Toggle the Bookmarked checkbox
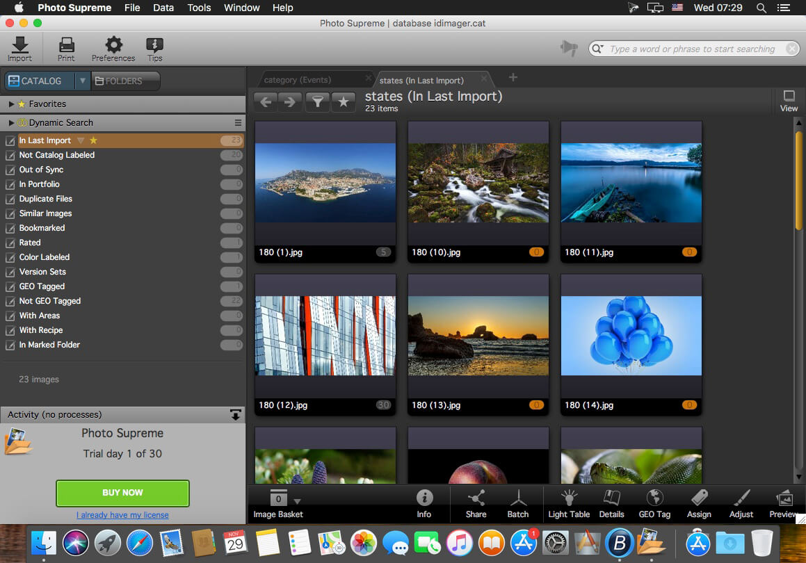 click(10, 228)
